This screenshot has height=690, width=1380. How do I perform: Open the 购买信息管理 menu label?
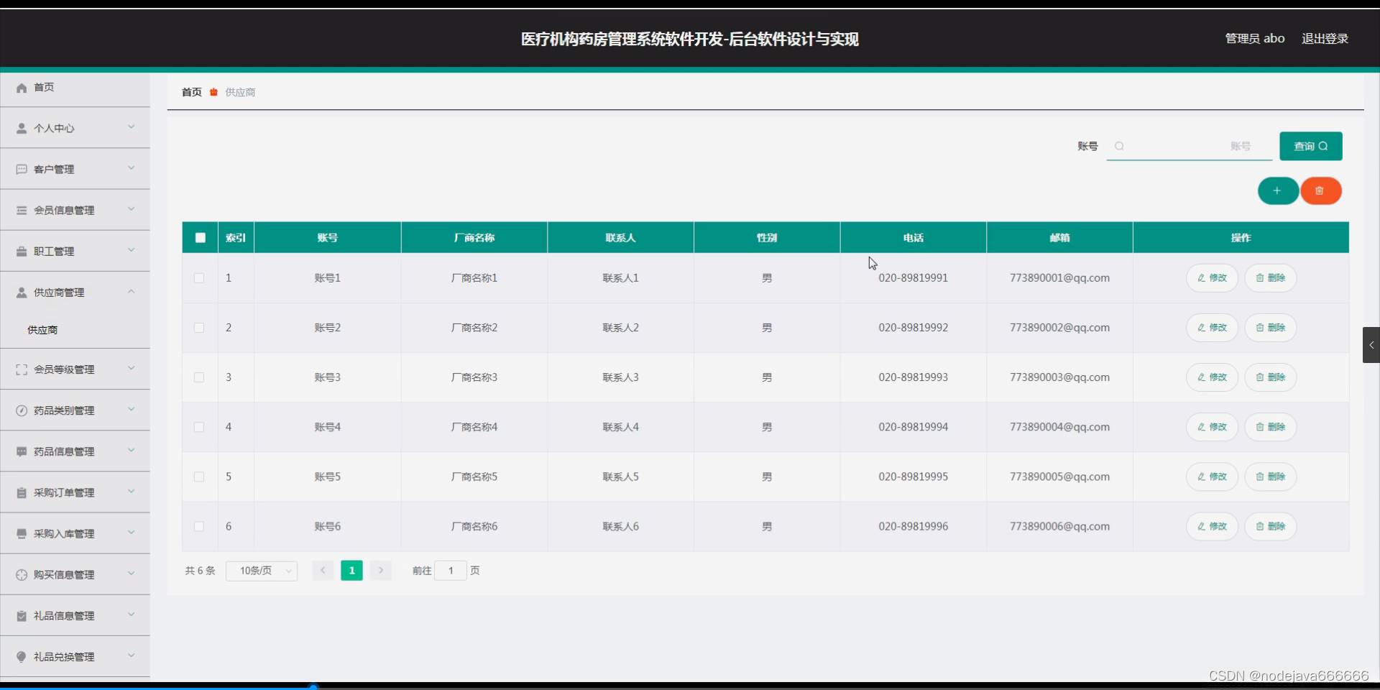tap(64, 575)
